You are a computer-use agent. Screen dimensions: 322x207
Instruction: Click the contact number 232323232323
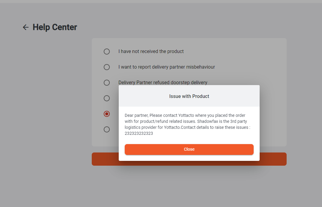(x=139, y=134)
